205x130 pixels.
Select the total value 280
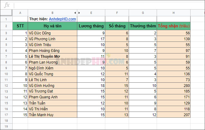tap(174, 86)
